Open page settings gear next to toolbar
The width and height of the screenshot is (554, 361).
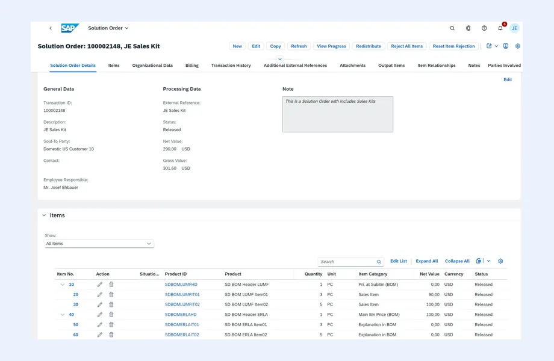518,46
